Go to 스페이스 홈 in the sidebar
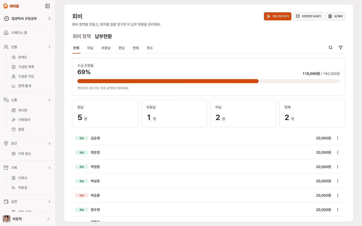This screenshot has height=226, width=362. click(x=27, y=33)
